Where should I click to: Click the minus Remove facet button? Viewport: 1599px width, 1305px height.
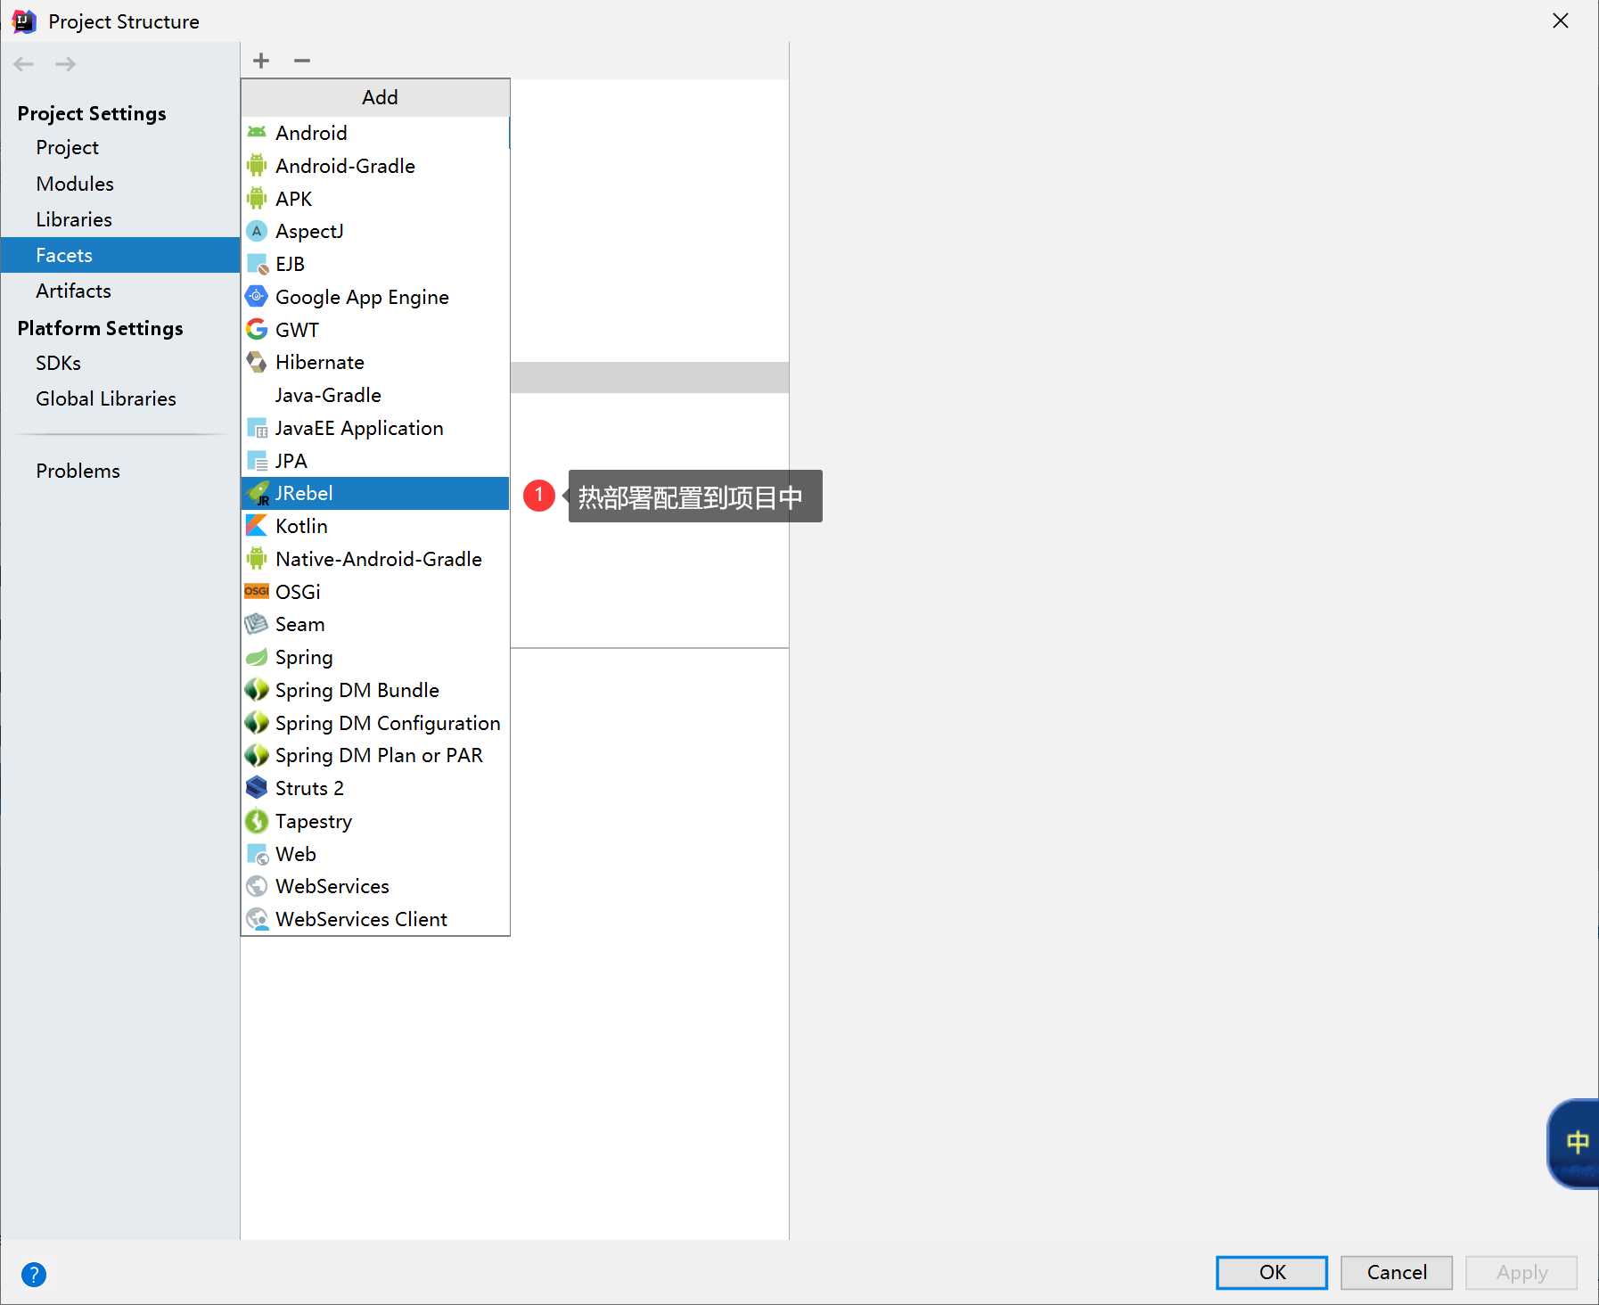pyautogui.click(x=302, y=61)
